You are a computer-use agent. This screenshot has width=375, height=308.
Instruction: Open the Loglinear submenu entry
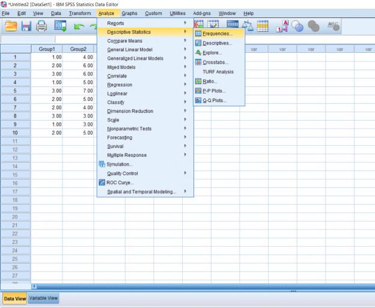click(145, 94)
